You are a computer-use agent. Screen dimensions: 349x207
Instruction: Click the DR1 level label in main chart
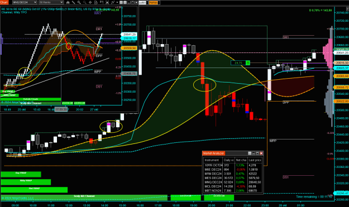[x=286, y=37]
